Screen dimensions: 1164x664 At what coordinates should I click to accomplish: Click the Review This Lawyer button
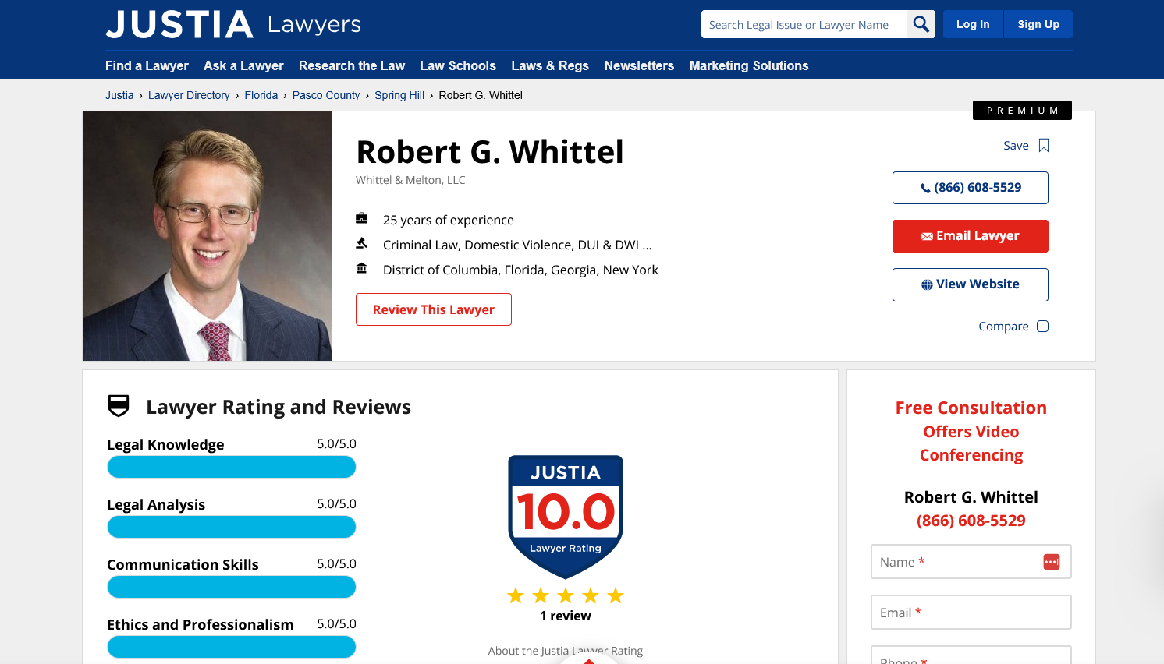[434, 309]
